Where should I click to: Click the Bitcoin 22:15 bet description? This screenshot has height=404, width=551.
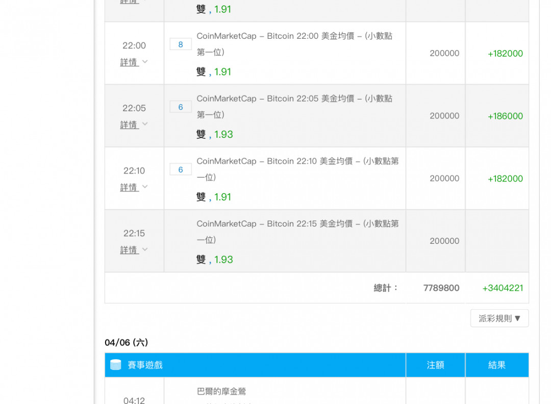(297, 232)
